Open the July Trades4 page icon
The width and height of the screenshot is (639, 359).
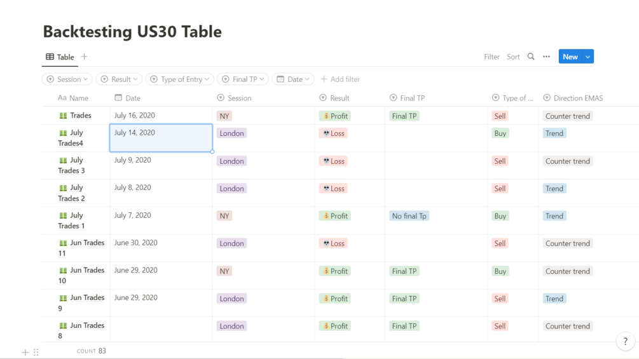[63, 133]
